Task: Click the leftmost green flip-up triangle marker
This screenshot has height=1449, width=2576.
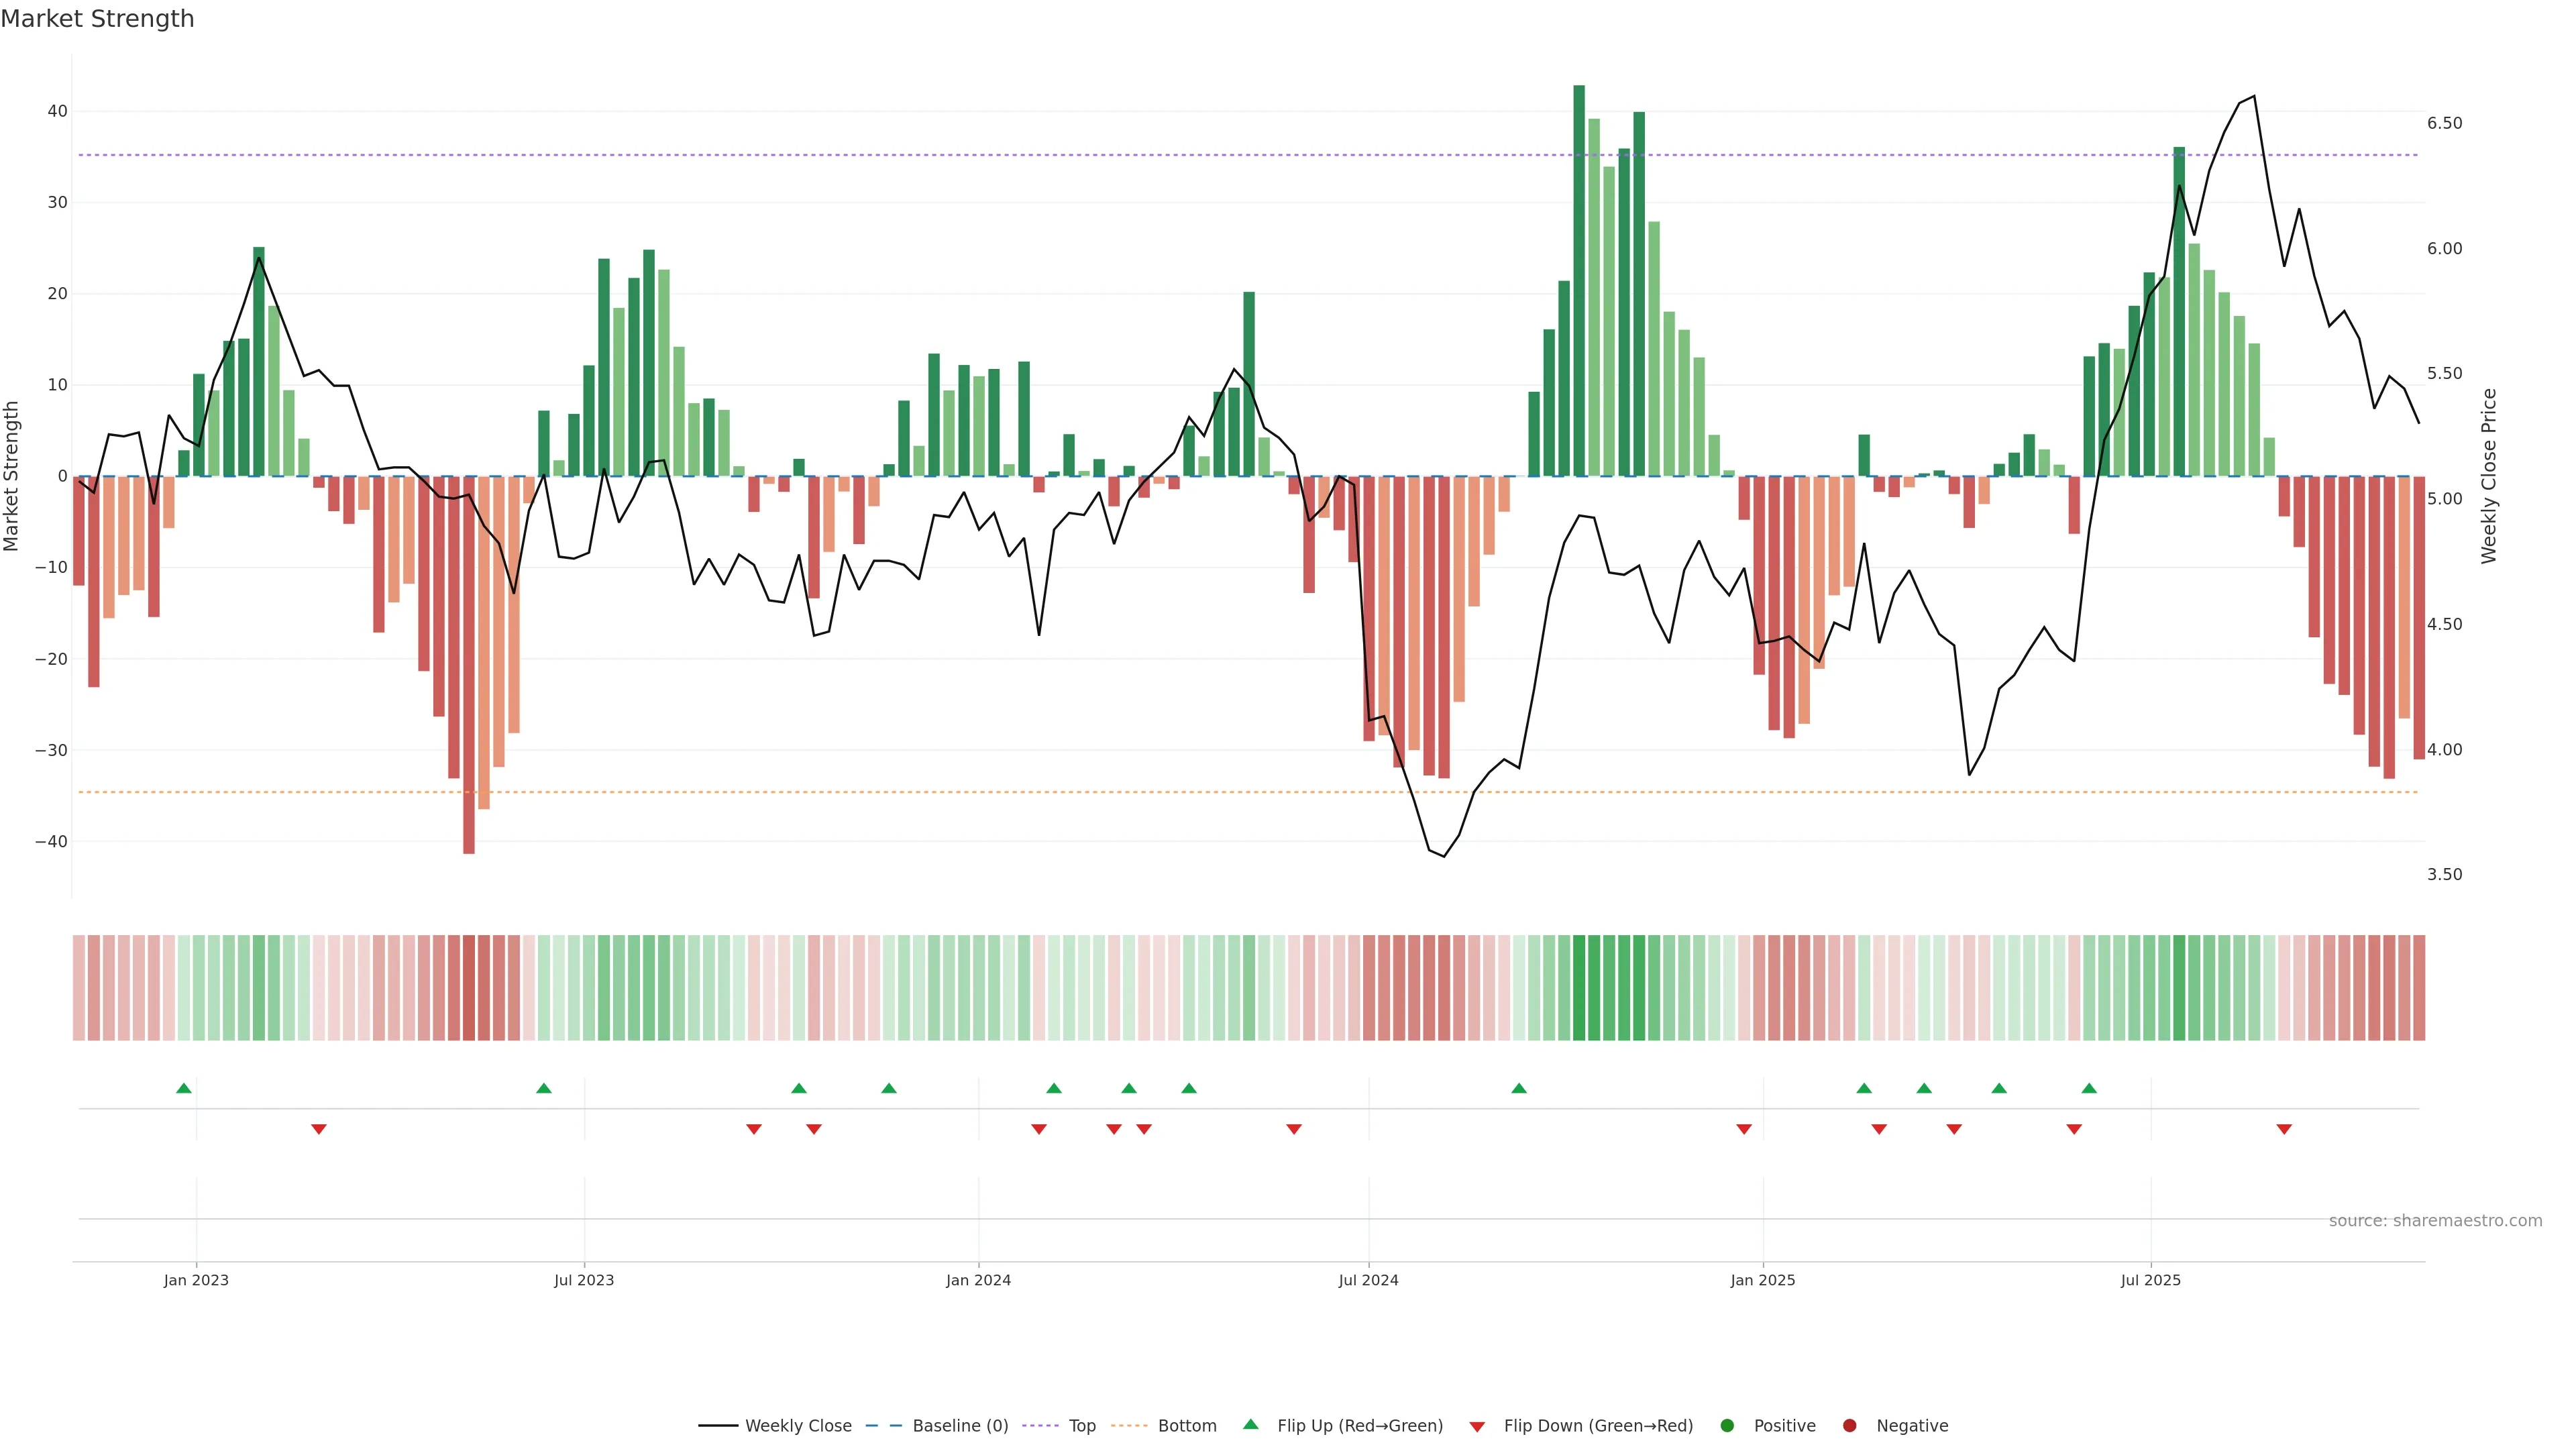Action: [183, 1088]
